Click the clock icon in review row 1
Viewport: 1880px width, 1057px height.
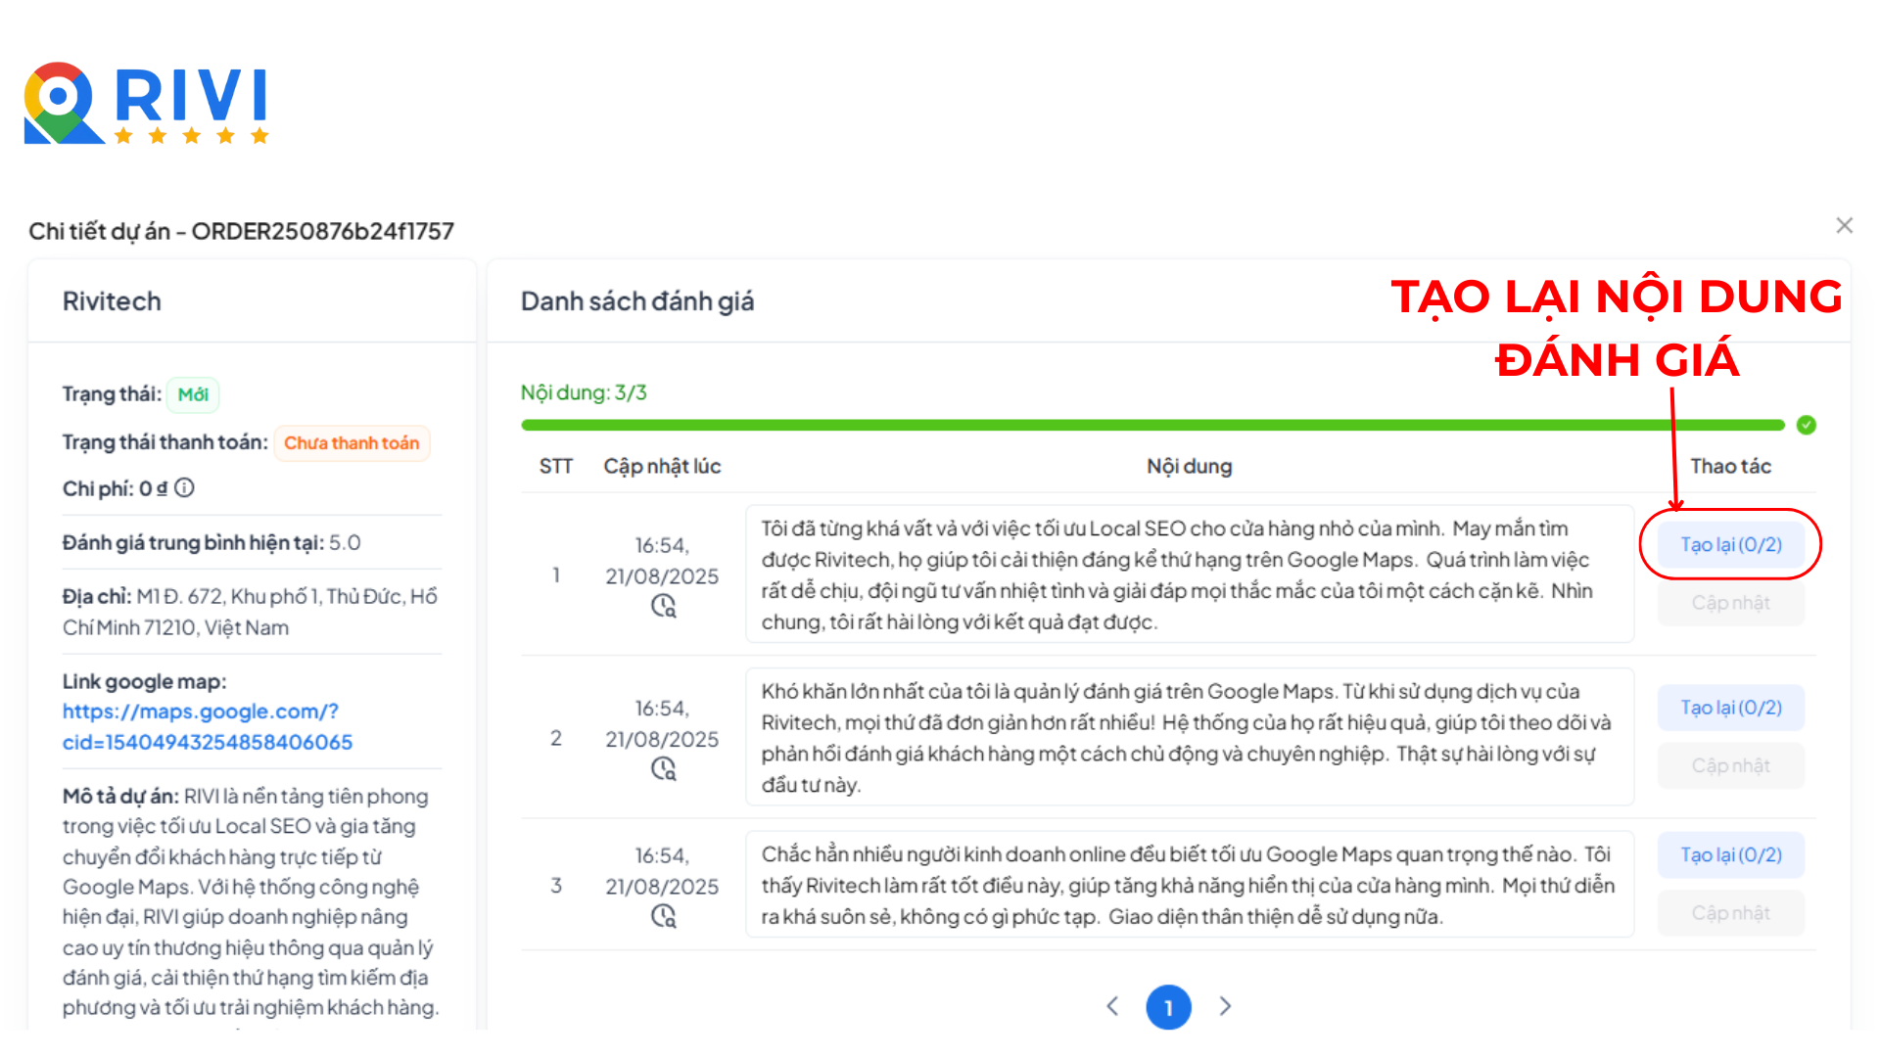click(x=663, y=606)
